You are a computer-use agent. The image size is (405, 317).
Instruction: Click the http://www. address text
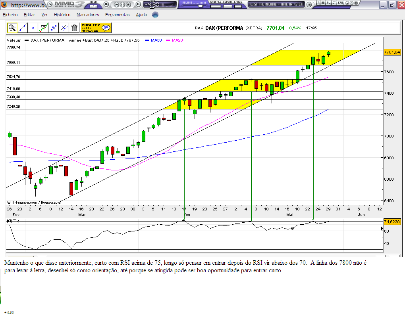[x=29, y=5]
